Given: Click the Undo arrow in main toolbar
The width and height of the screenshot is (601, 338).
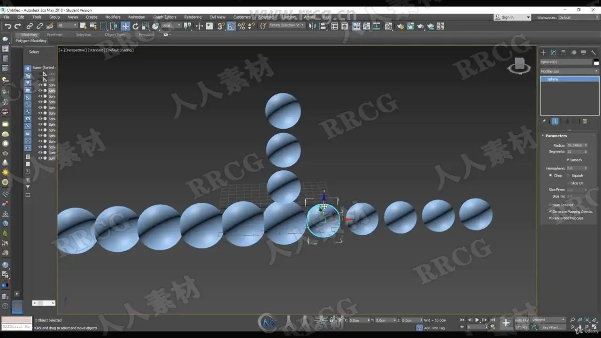Looking at the screenshot, I should pyautogui.click(x=8, y=26).
